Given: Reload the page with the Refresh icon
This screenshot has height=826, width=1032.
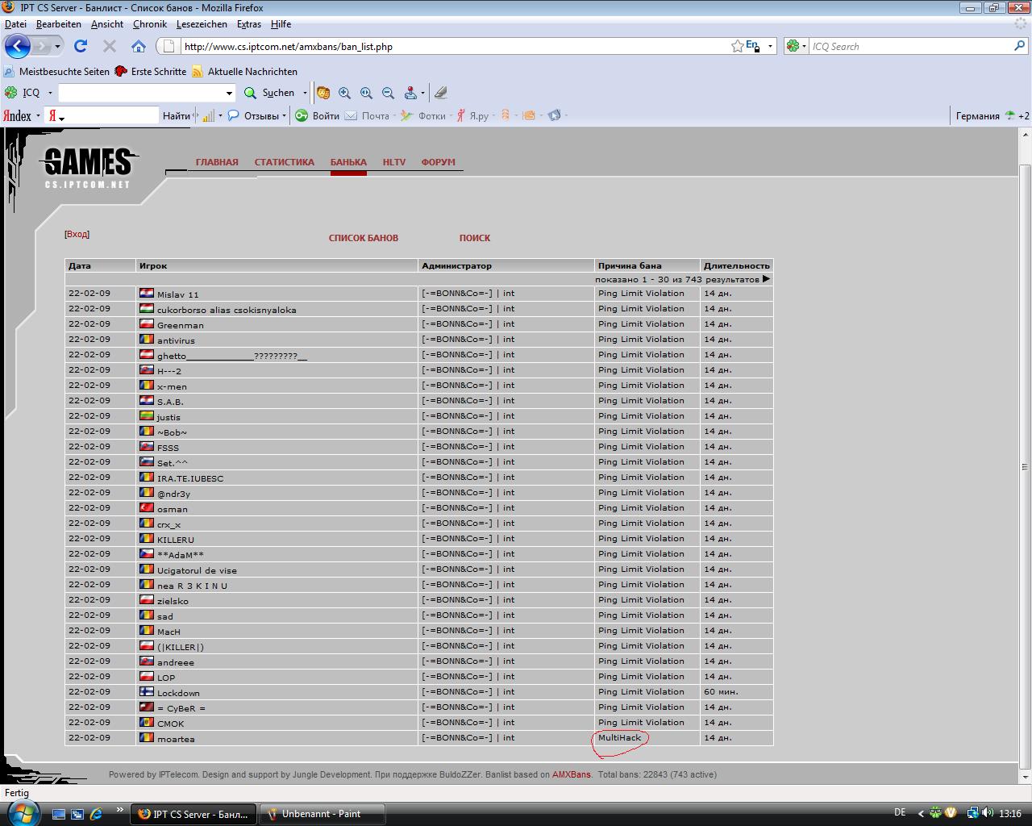Looking at the screenshot, I should (80, 46).
